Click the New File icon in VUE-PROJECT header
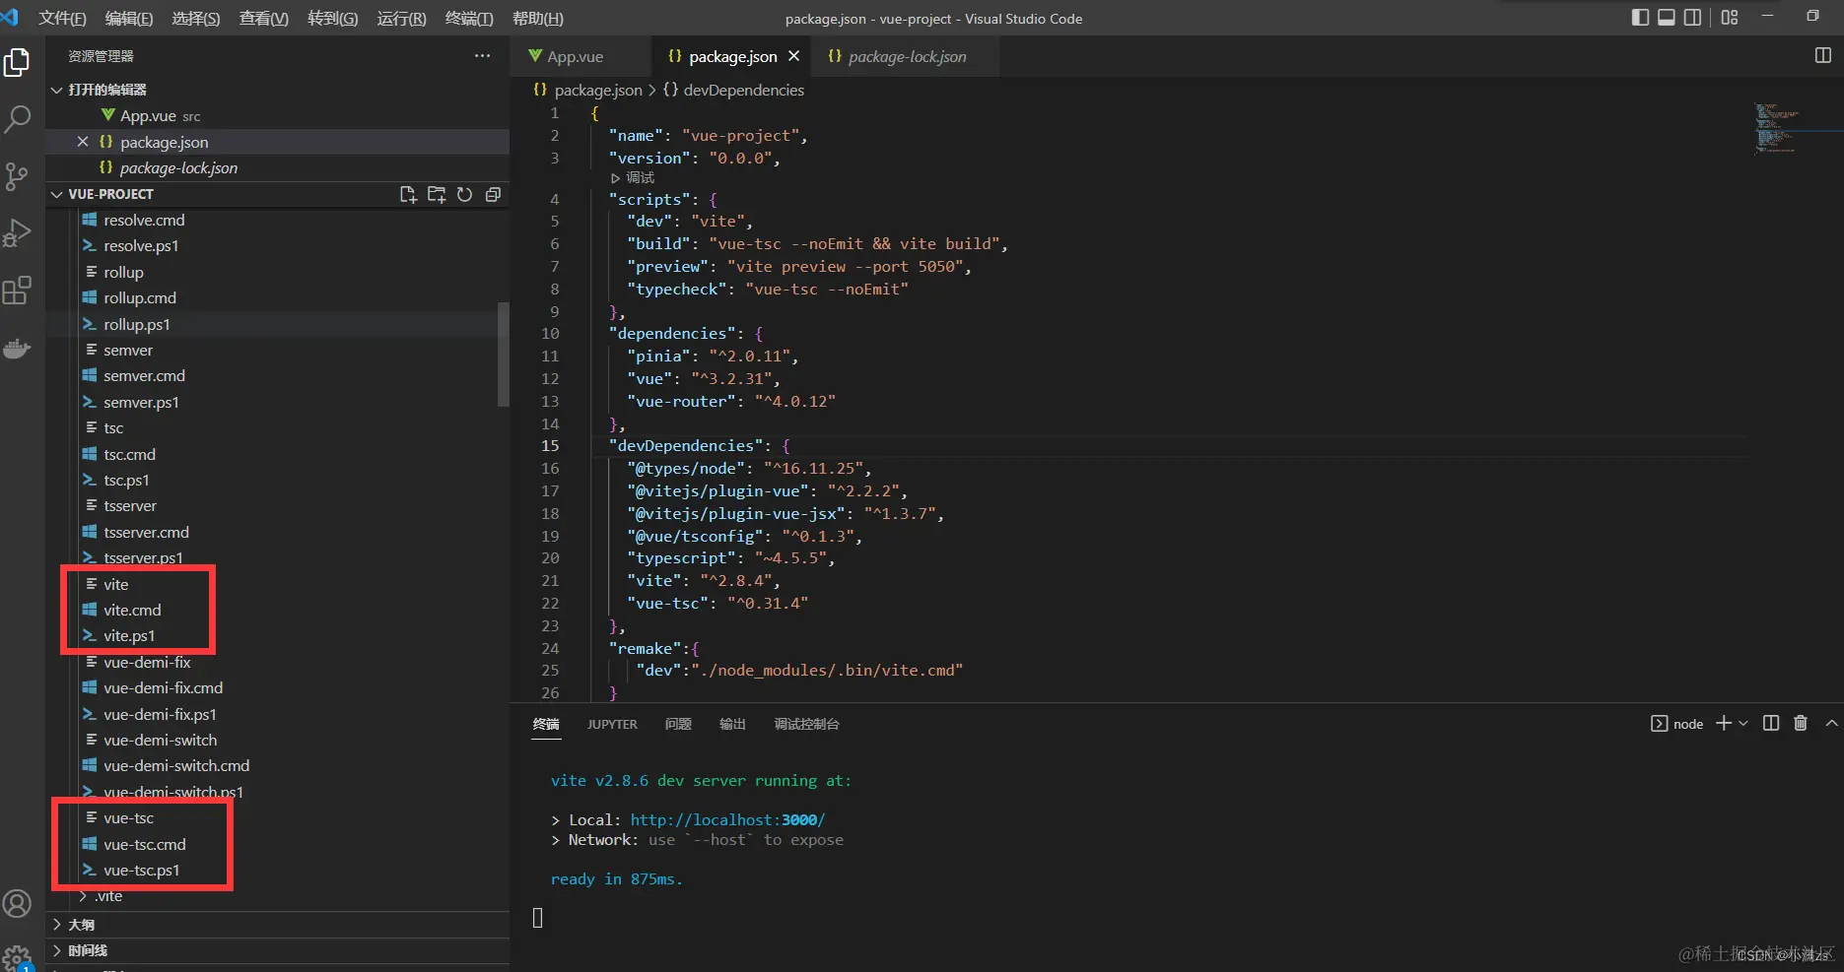Image resolution: width=1844 pixels, height=972 pixels. tap(408, 194)
